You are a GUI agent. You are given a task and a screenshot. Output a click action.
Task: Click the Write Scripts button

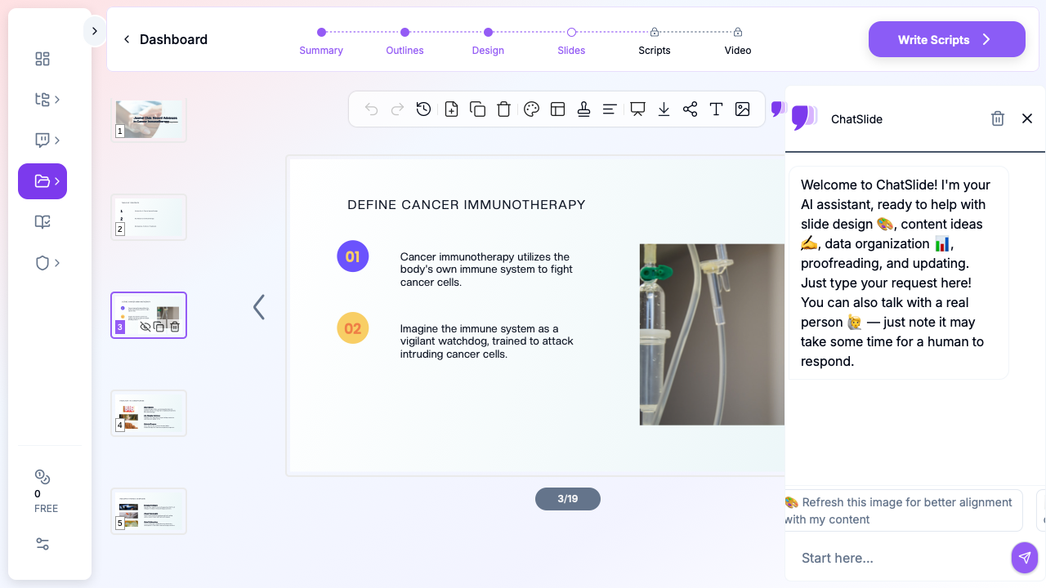[946, 38]
